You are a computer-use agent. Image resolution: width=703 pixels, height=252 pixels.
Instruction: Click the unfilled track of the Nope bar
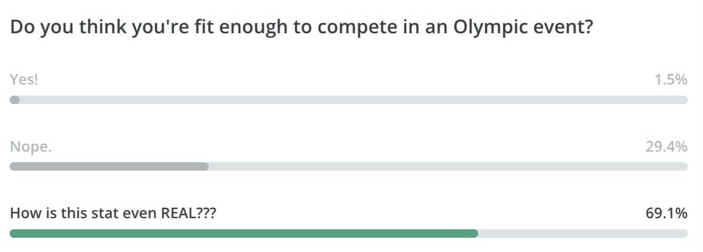click(448, 166)
